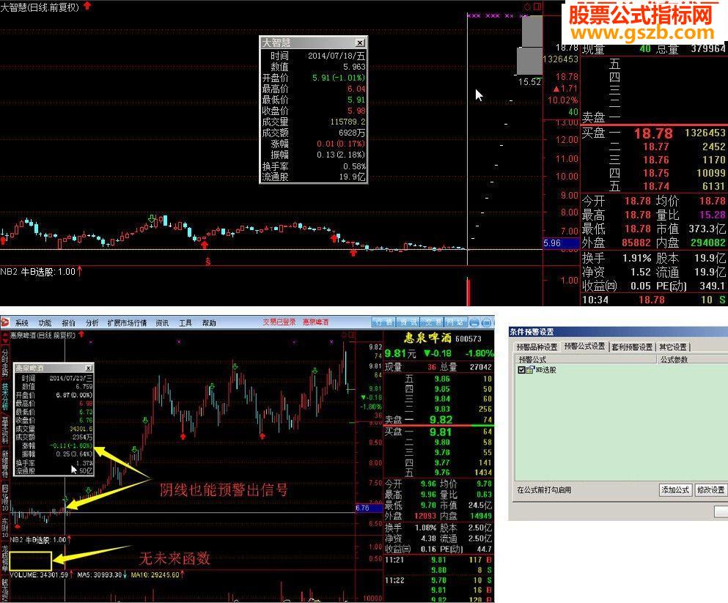Click the 惠泉啤酒 stock name header
Viewport: 728px width, 603px height.
(x=427, y=339)
